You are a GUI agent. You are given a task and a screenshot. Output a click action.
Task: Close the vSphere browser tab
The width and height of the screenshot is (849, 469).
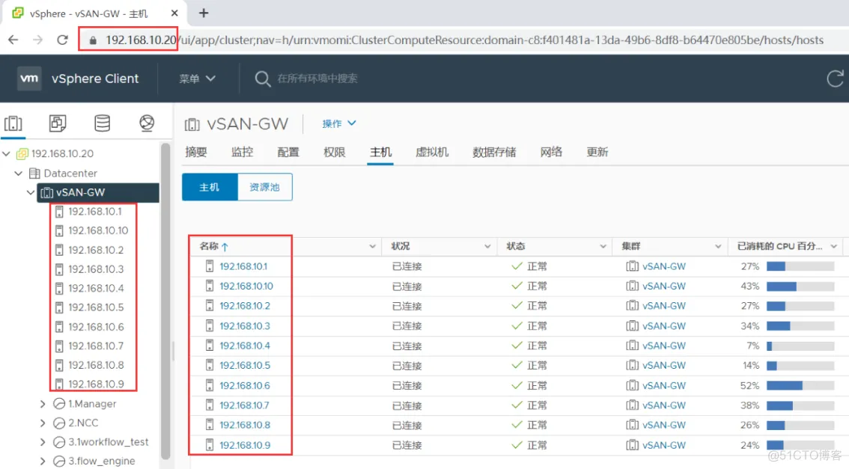(174, 13)
